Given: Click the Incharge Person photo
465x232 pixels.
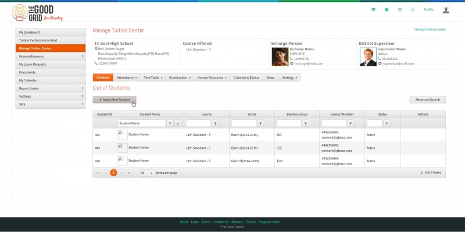Looking at the screenshot, I should click(x=280, y=56).
